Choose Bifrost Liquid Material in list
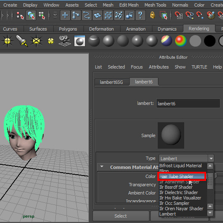The width and height of the screenshot is (223, 223). coord(180,166)
